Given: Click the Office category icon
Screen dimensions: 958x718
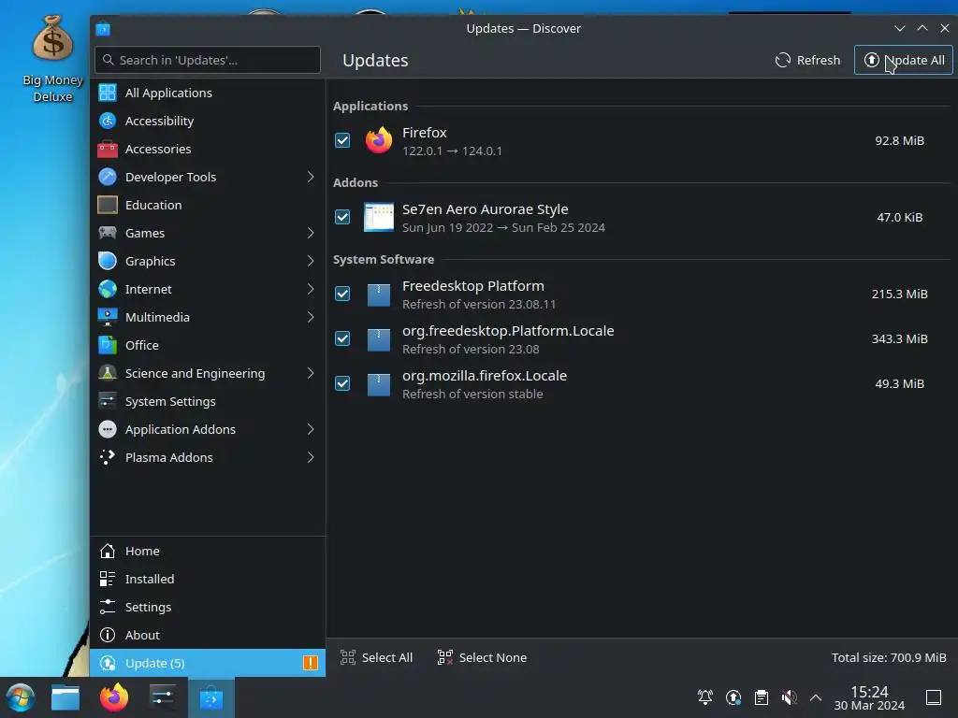Looking at the screenshot, I should [x=108, y=346].
